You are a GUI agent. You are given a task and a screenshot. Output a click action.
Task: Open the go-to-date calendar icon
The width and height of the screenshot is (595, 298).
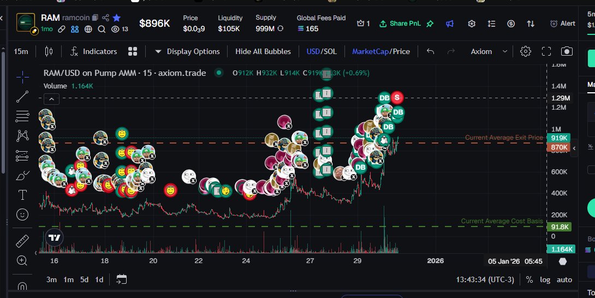pyautogui.click(x=121, y=279)
